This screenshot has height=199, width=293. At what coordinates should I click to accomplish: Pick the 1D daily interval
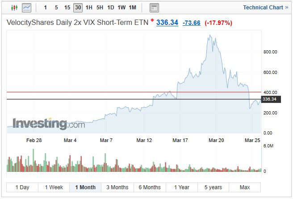111,8
